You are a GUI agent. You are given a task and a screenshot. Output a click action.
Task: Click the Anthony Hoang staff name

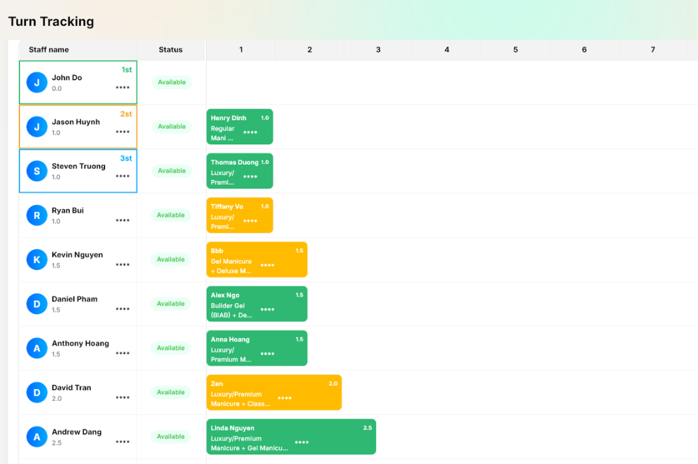[80, 343]
